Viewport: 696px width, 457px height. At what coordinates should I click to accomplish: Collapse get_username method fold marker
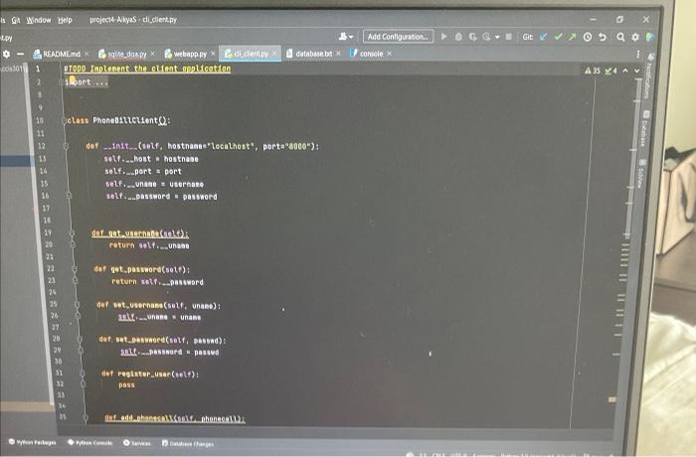pyautogui.click(x=72, y=232)
